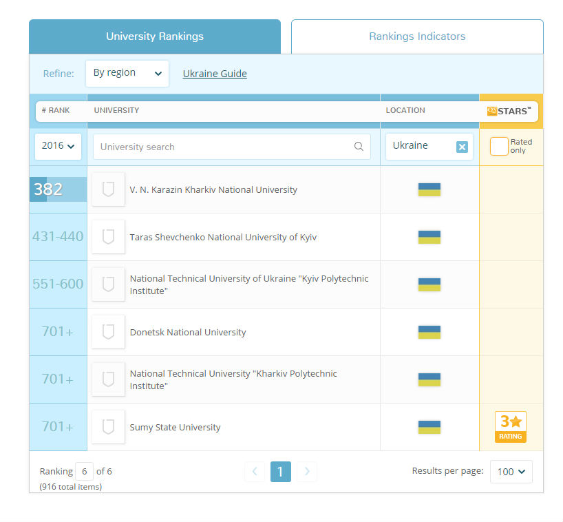Viewport: 563px width, 522px height.
Task: Click the University search input field
Action: coord(231,147)
